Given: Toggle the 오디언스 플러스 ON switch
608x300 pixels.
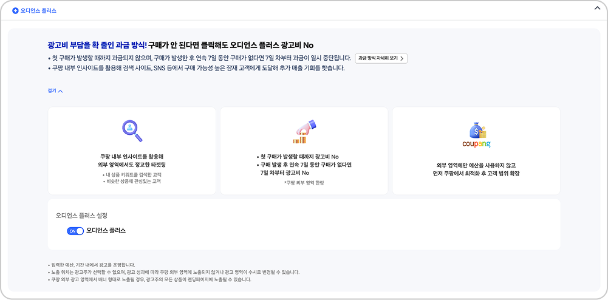Looking at the screenshot, I should click(75, 231).
